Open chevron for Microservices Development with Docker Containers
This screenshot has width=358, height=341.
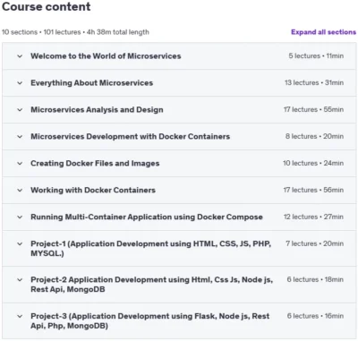20,137
